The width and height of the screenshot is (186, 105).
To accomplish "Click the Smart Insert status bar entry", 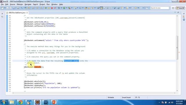I will [126, 97].
